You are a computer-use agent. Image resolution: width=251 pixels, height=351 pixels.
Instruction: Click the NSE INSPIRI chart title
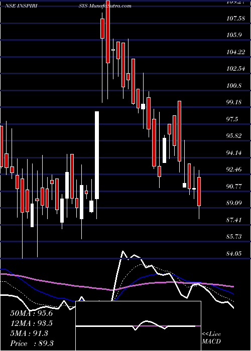(22, 6)
